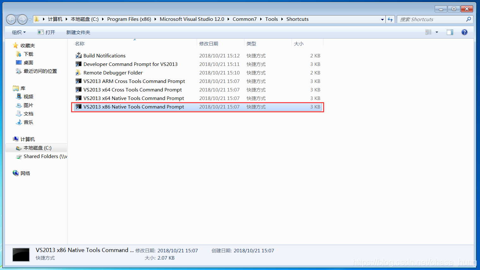Click the Forward navigation arrow button

(x=22, y=20)
